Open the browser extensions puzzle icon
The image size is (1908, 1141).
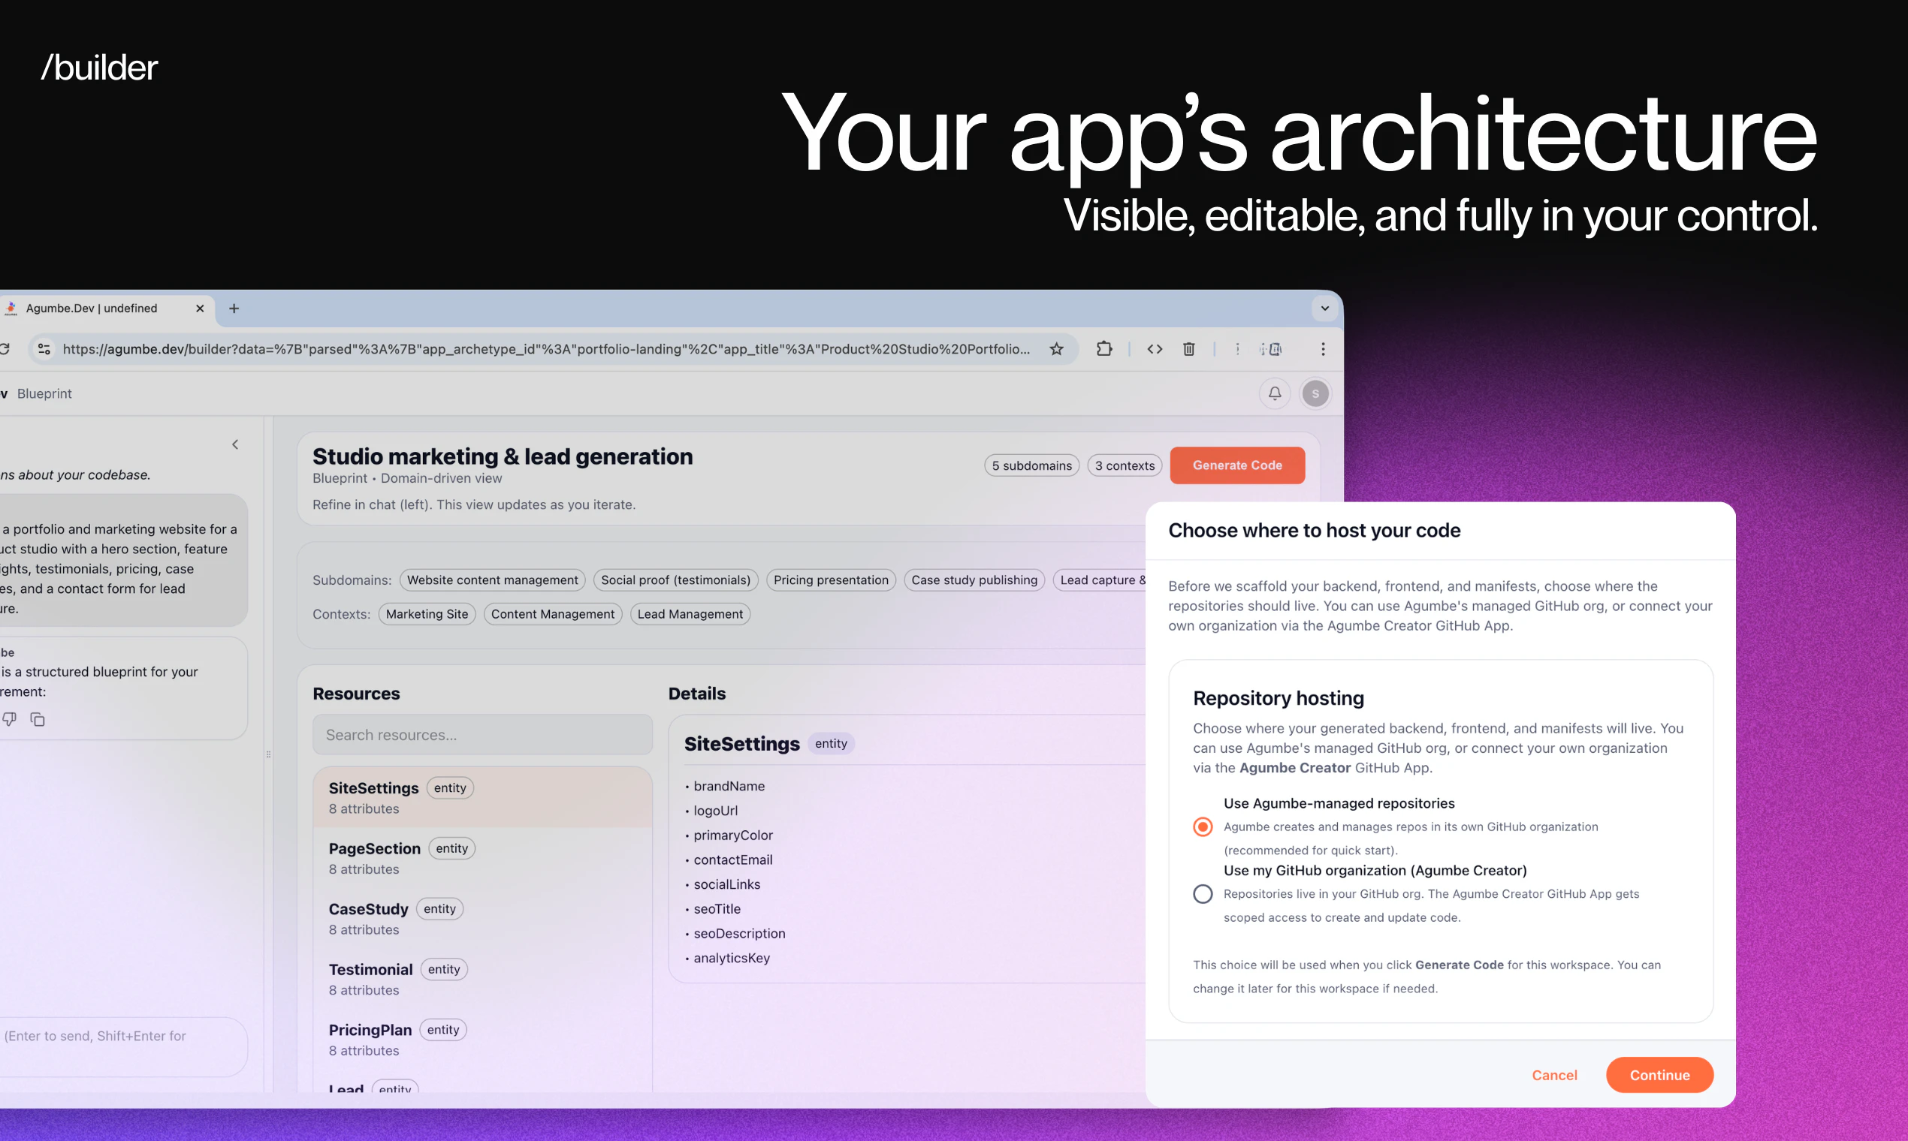coord(1105,348)
